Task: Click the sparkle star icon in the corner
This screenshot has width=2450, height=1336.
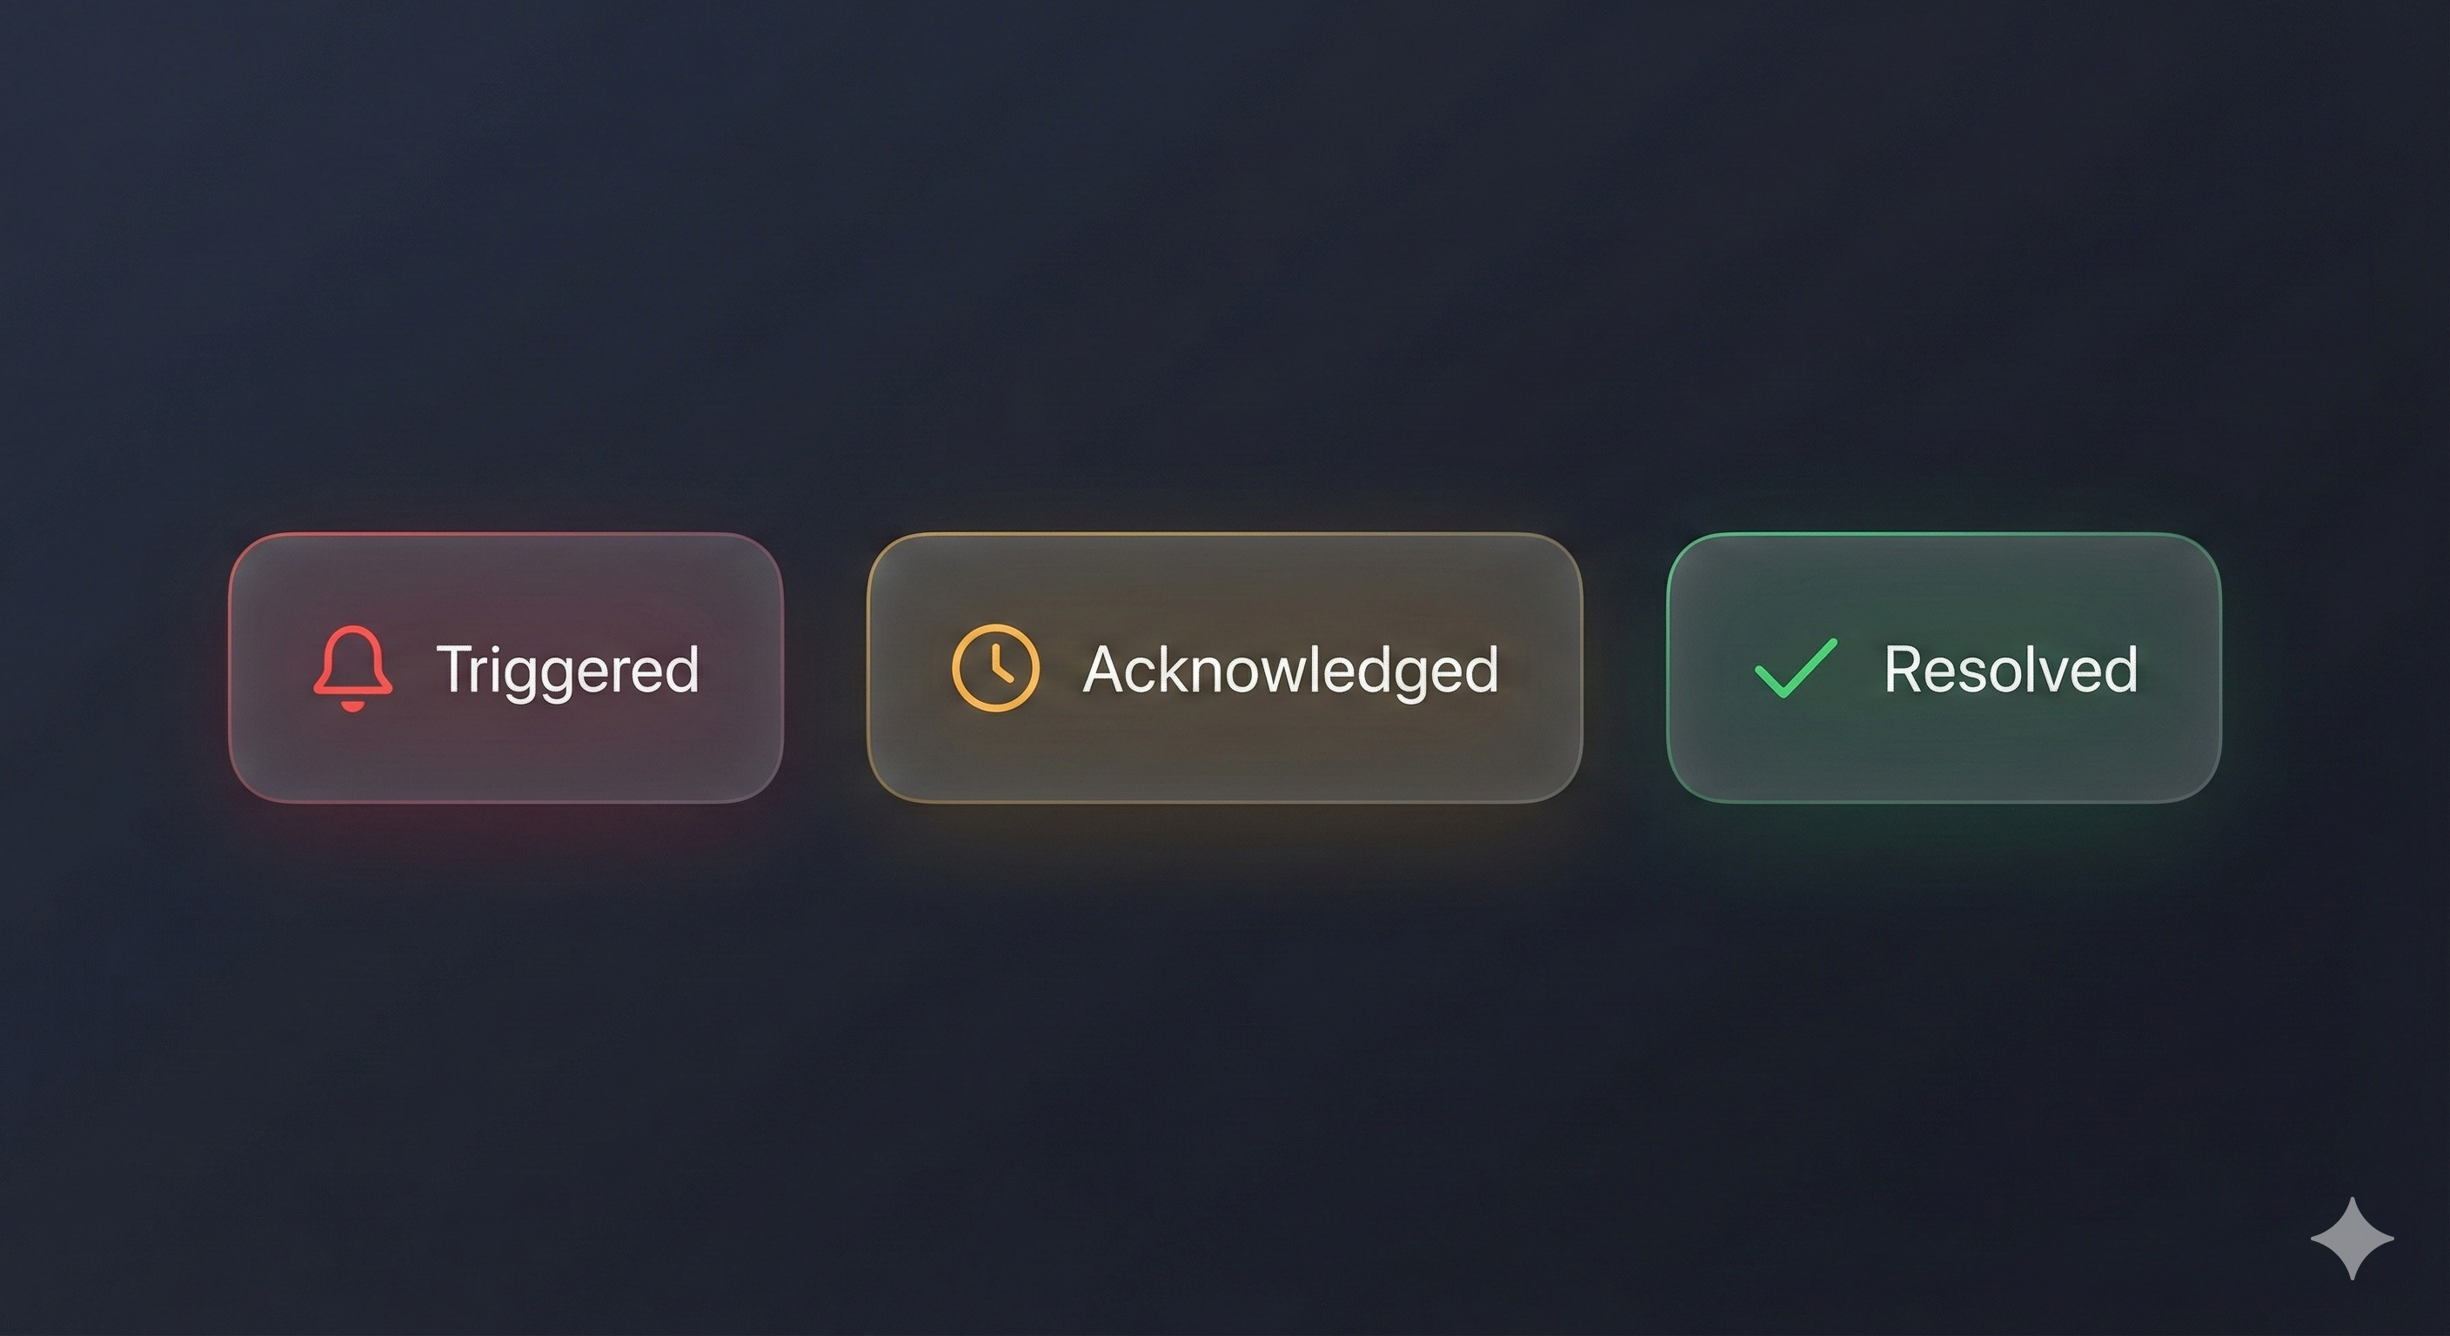Action: click(2352, 1238)
